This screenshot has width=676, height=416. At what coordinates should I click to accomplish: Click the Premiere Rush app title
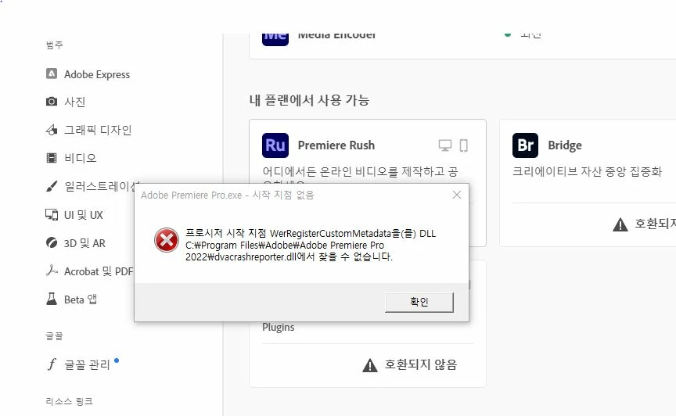[x=336, y=145]
